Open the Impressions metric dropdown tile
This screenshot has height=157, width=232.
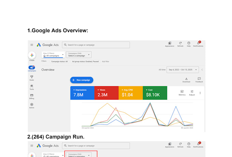(x=82, y=93)
